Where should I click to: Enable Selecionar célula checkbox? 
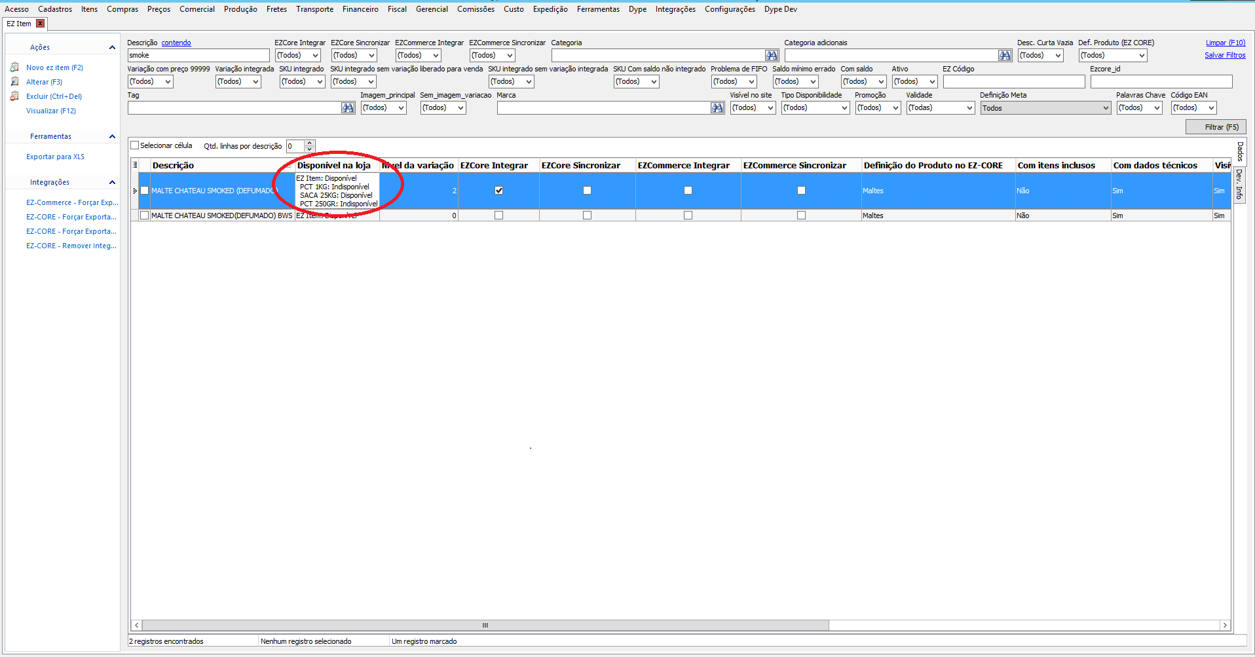coord(134,145)
